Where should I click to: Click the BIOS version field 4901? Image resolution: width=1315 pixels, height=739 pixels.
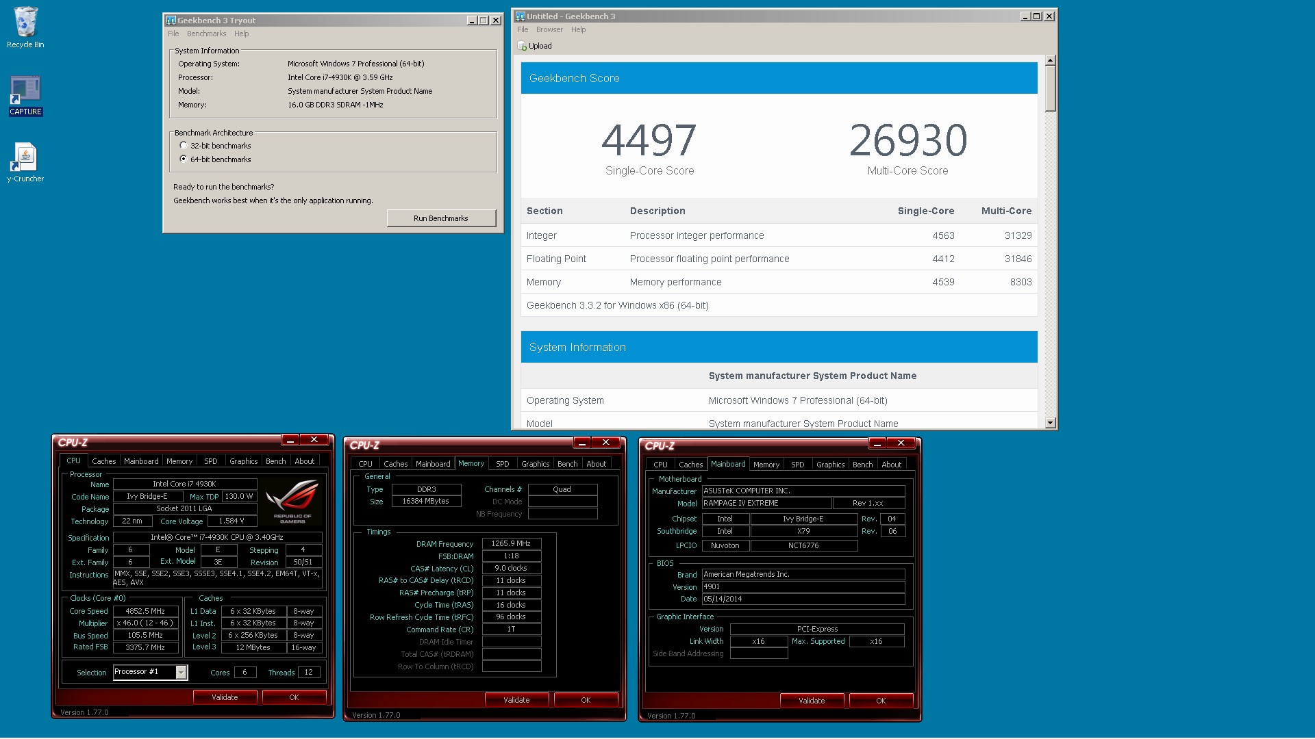pos(803,586)
